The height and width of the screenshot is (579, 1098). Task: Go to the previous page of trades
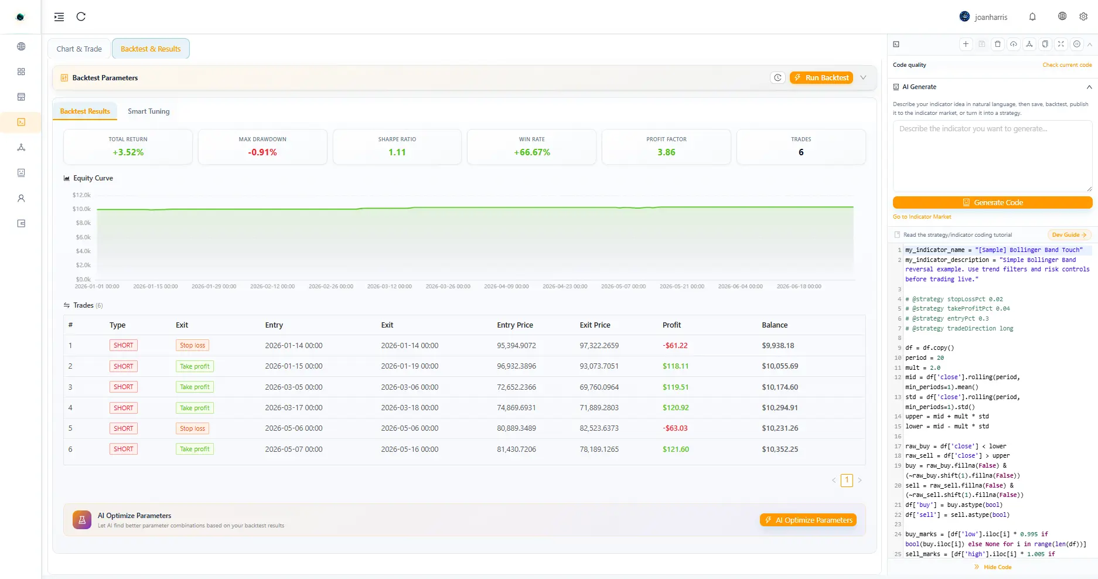pos(834,481)
